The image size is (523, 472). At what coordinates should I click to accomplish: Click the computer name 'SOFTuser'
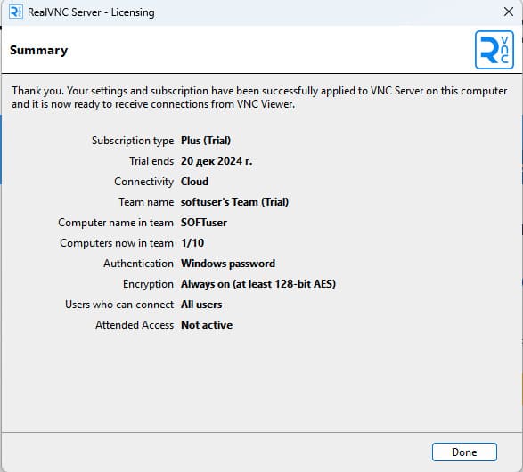pos(204,223)
